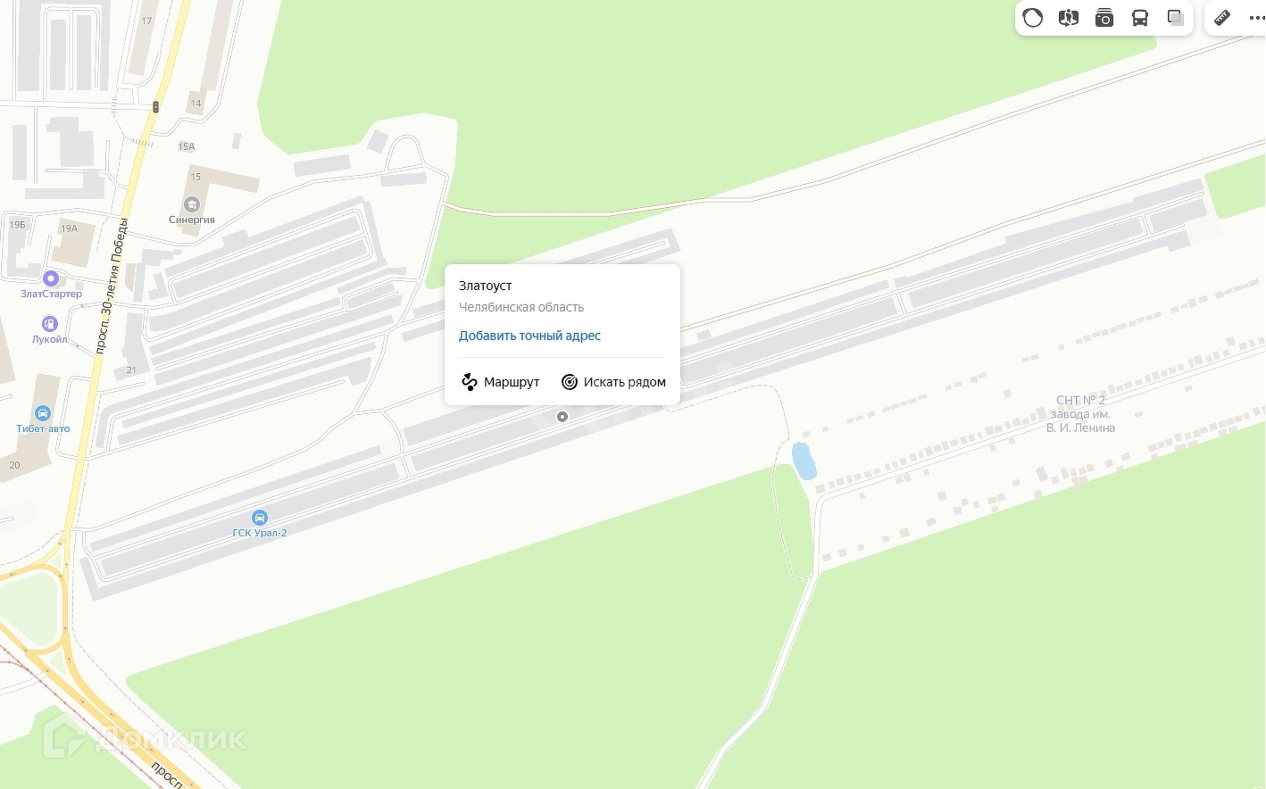Click Златоуст title in the popup
Image resolution: width=1266 pixels, height=789 pixels.
coord(486,286)
